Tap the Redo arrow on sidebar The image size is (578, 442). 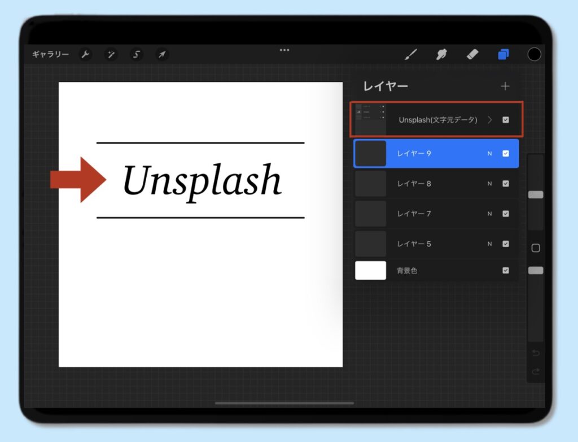pos(536,371)
